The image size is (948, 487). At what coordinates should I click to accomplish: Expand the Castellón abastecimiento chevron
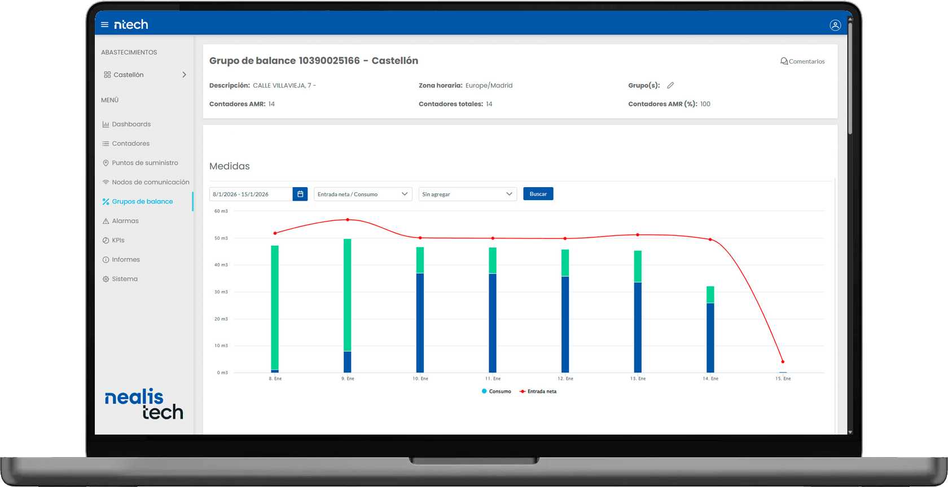(184, 75)
